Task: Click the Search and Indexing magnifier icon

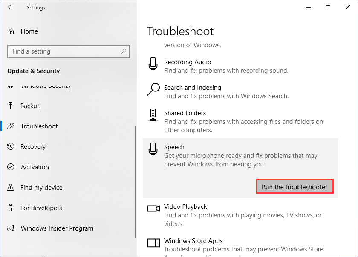Action: [153, 89]
